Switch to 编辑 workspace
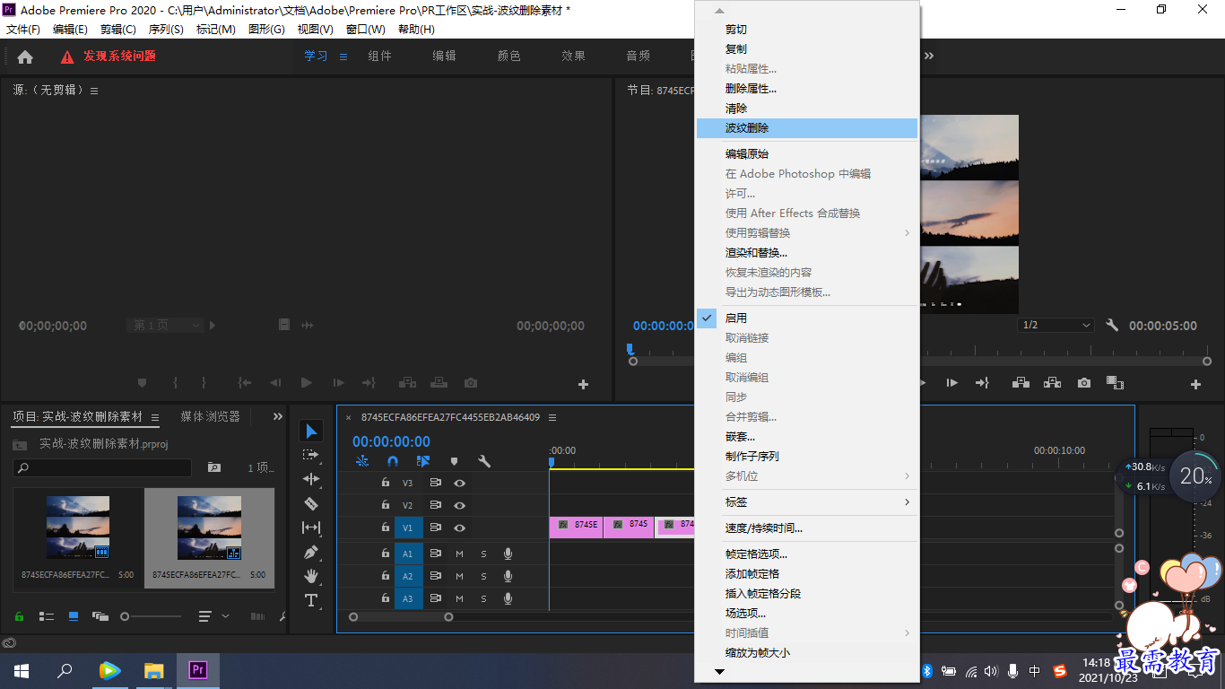The height and width of the screenshot is (689, 1225). click(x=445, y=56)
